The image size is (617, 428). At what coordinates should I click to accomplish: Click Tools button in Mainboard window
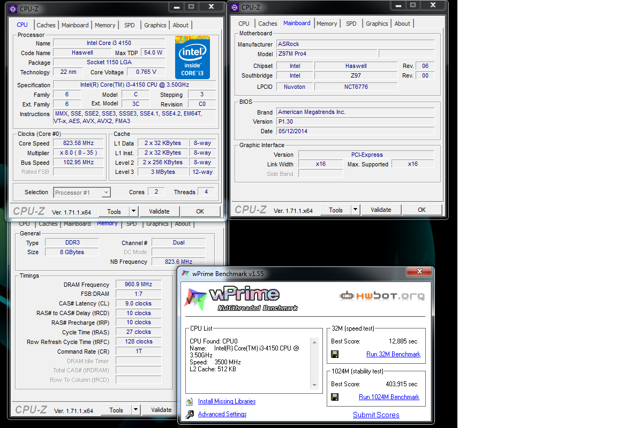336,210
